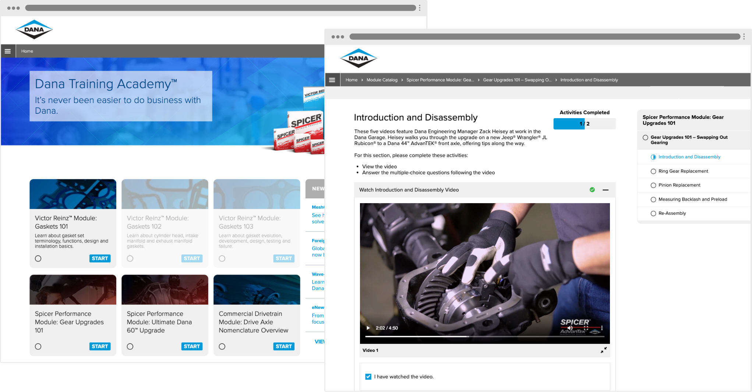Open the Module Catalog breadcrumb
This screenshot has height=392, width=752.
(382, 80)
